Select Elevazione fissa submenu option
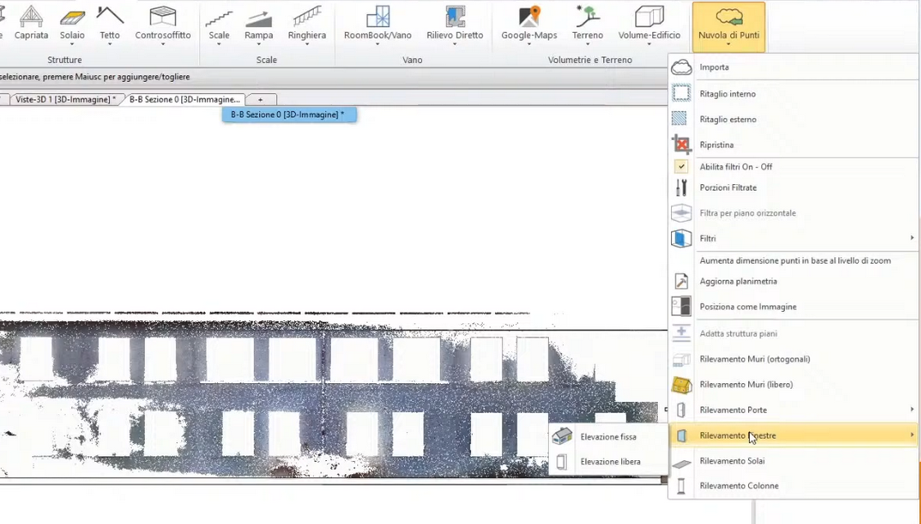Viewport: 921px width, 524px height. 609,436
